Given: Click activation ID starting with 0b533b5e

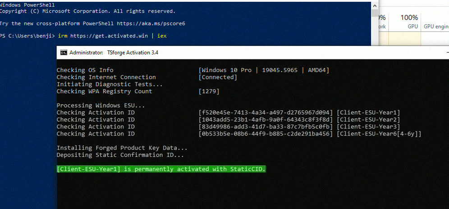Looking at the screenshot, I should pyautogui.click(x=266, y=134).
